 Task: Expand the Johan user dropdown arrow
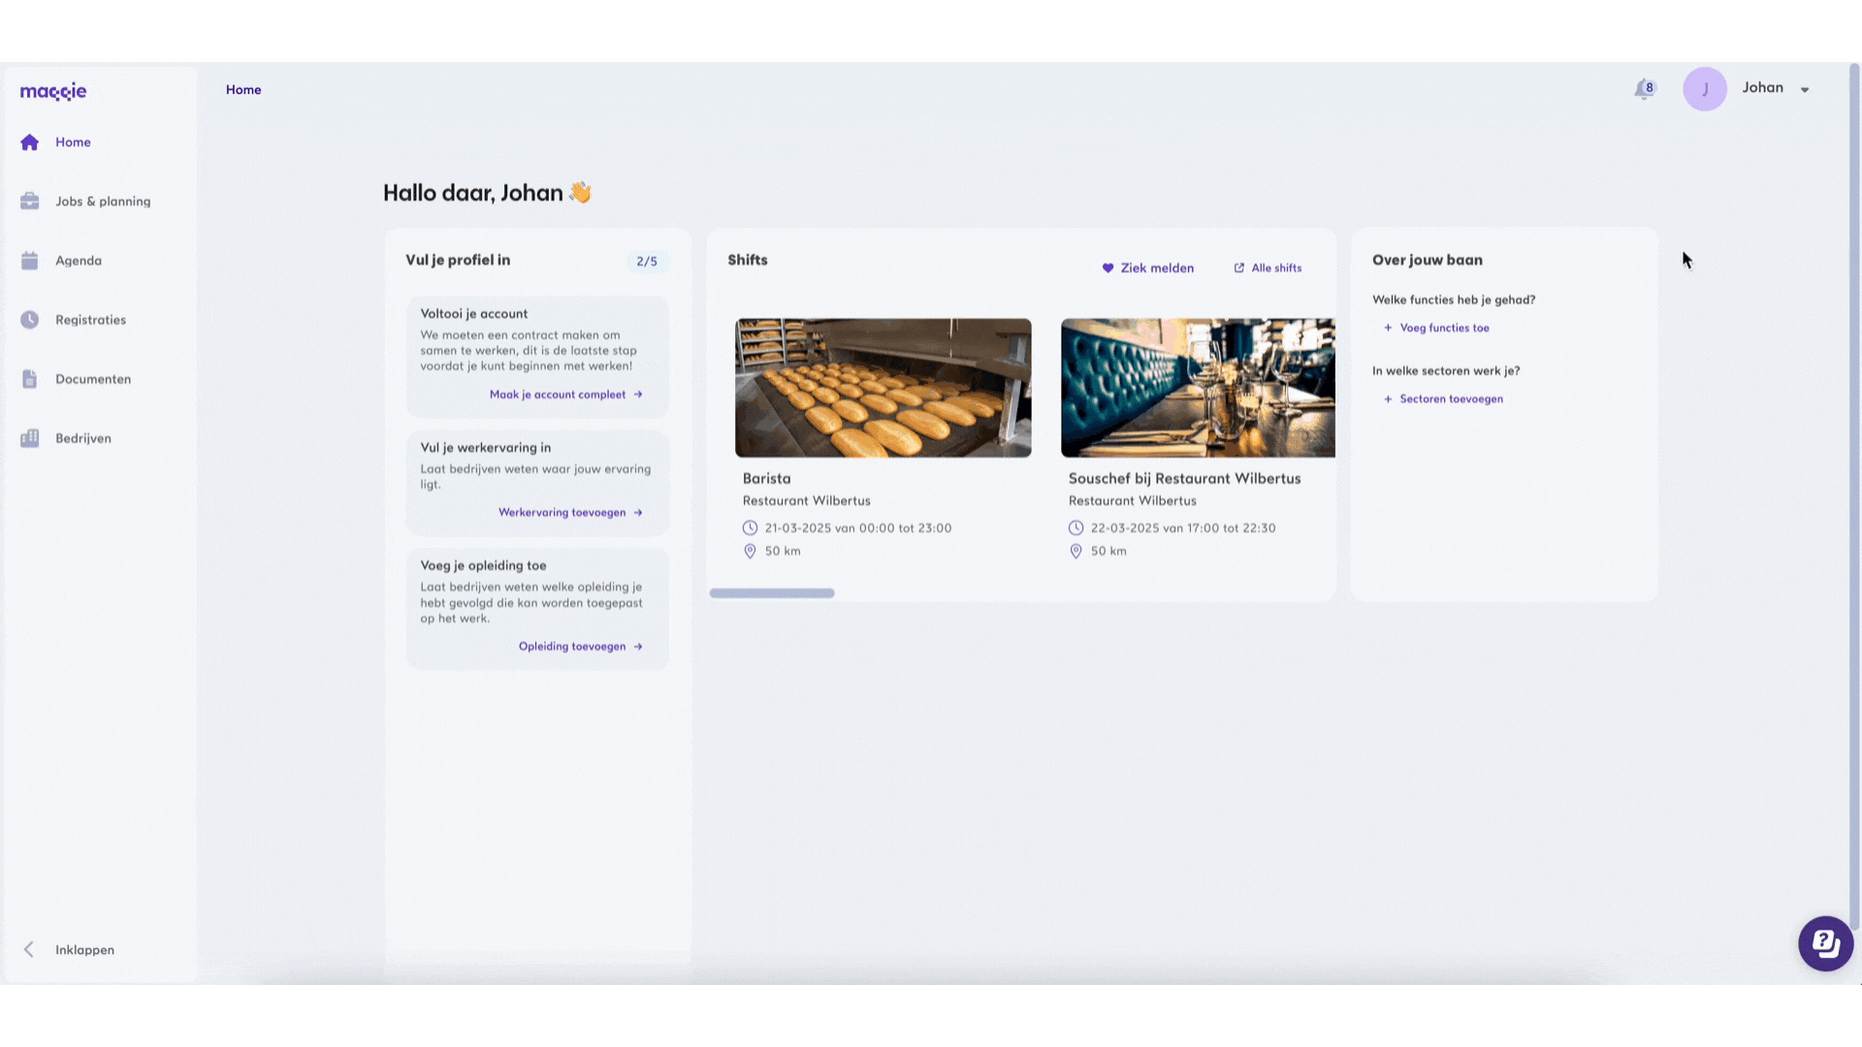1805,90
